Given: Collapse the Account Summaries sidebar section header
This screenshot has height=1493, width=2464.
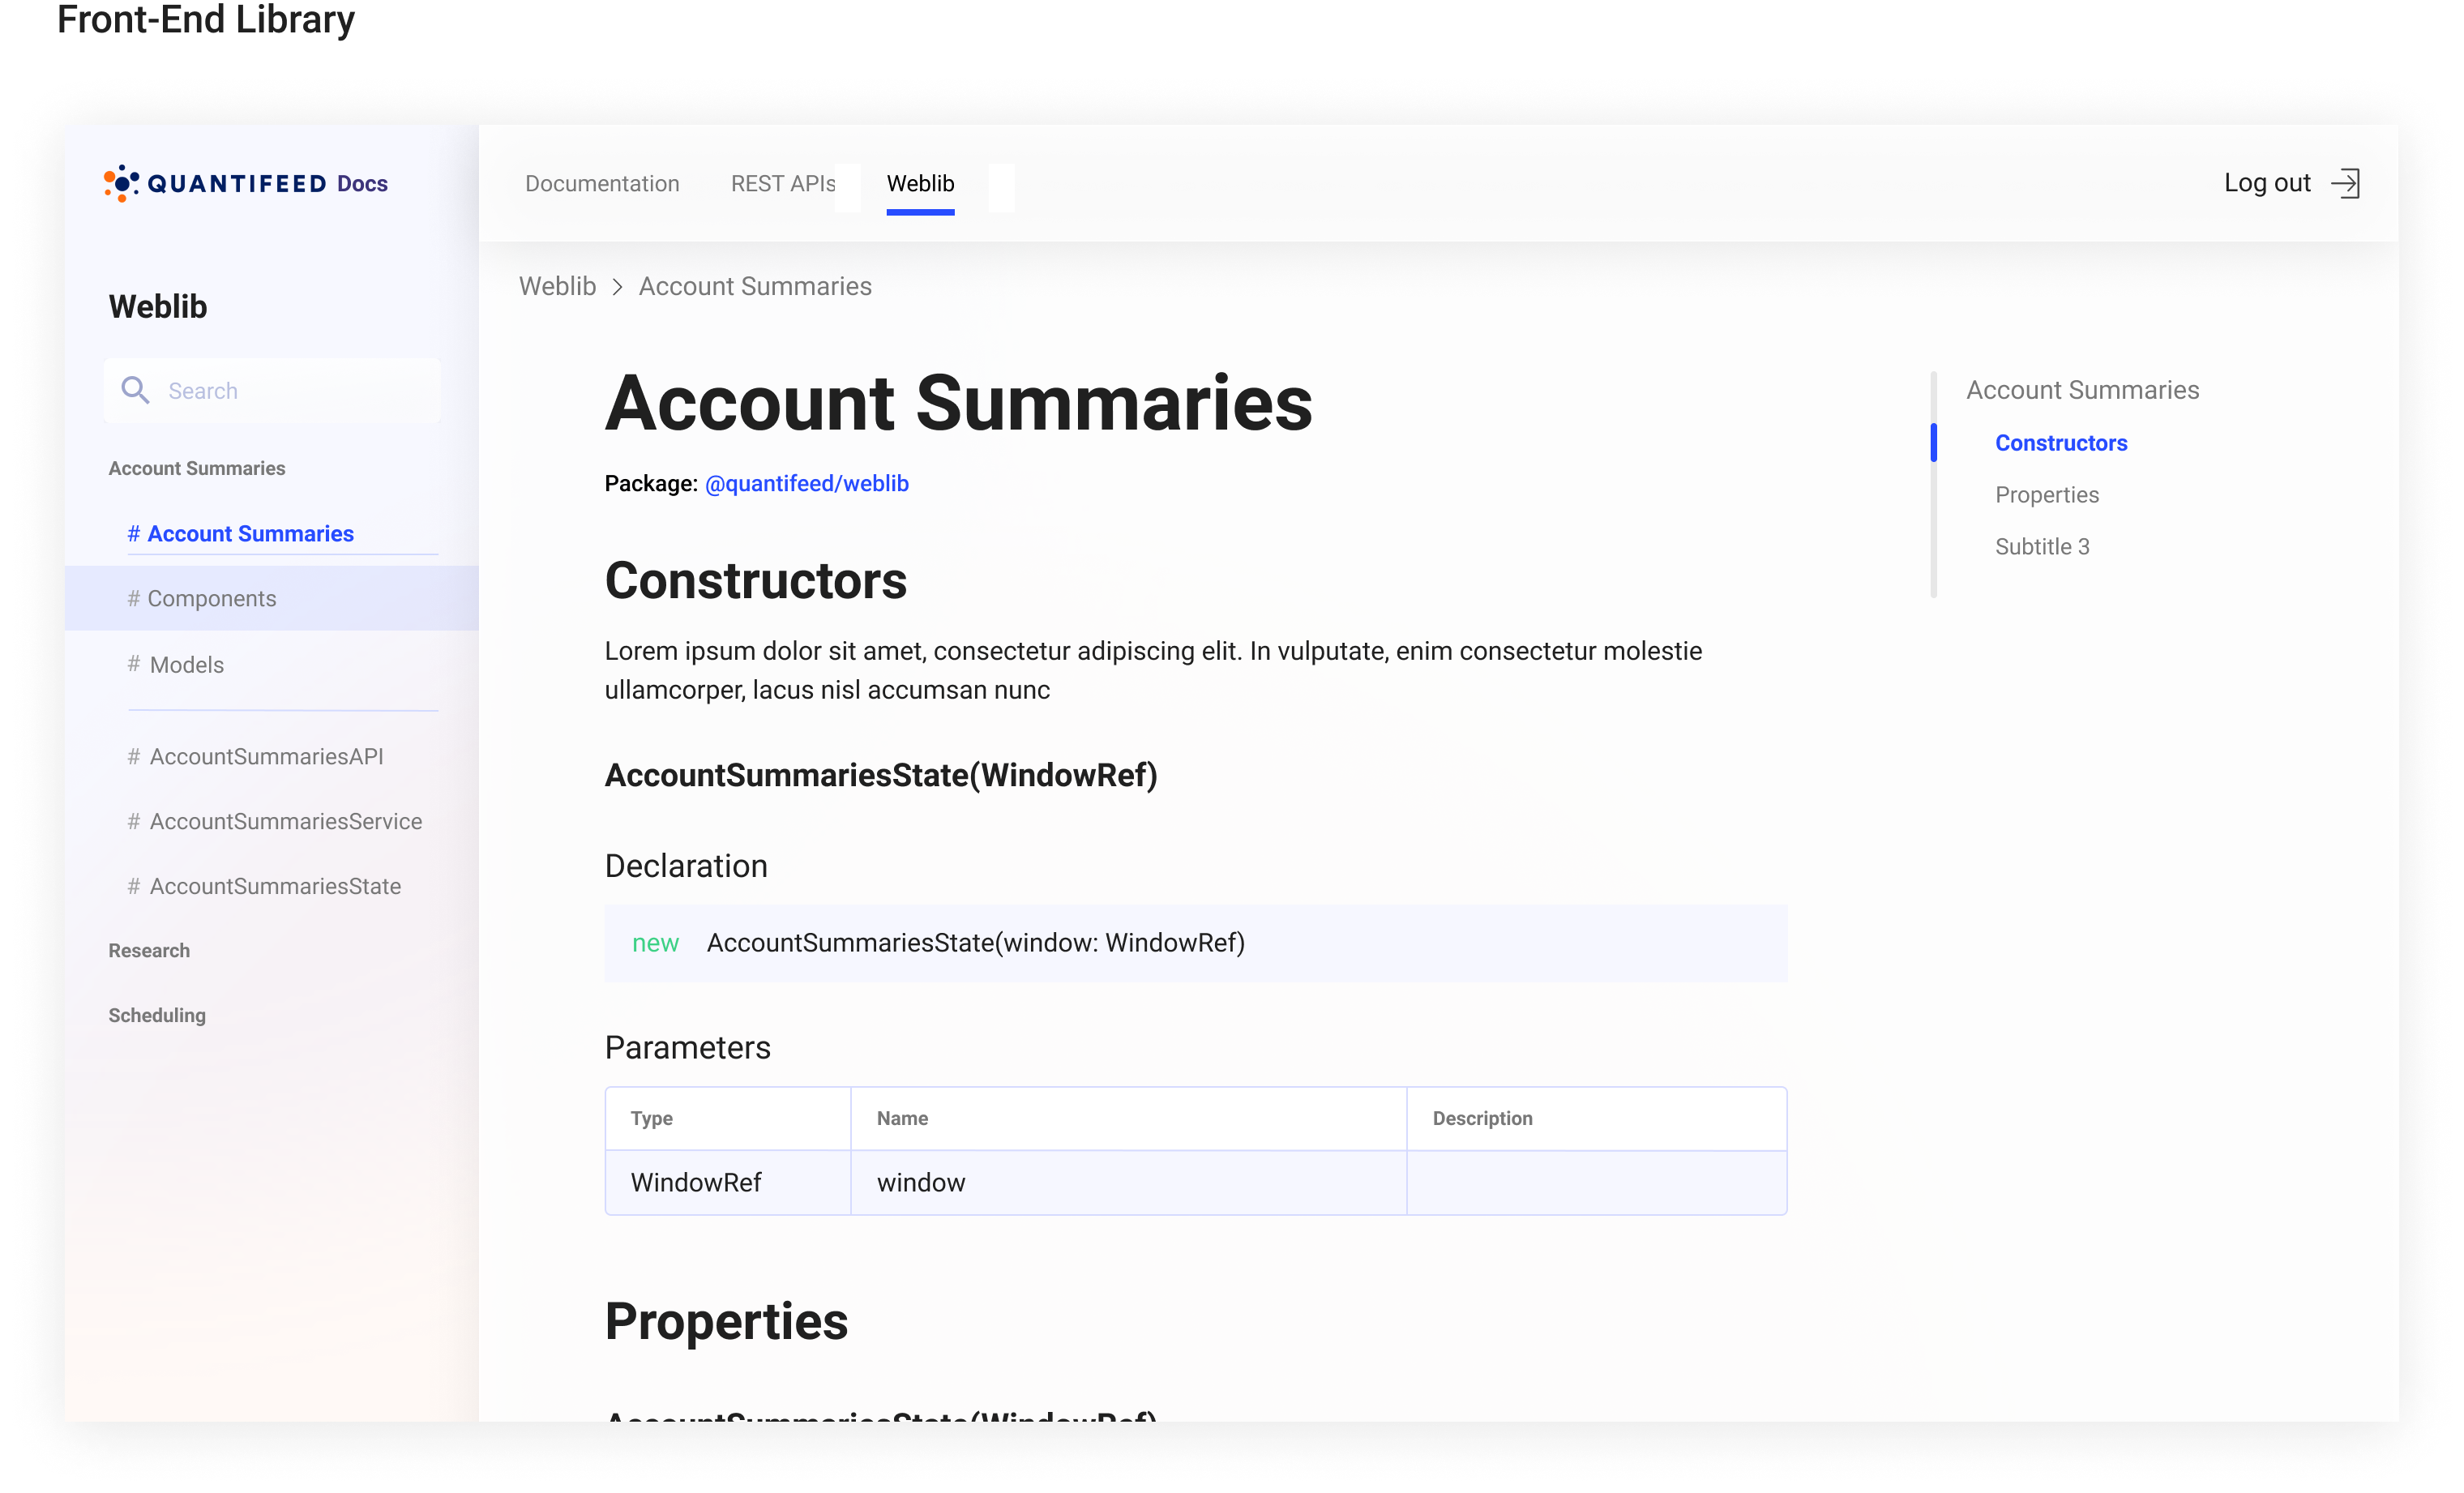Looking at the screenshot, I should point(196,469).
